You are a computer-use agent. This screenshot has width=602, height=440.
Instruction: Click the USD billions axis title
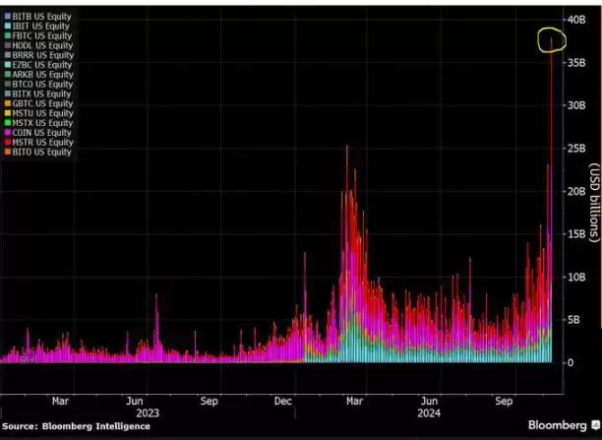(x=593, y=199)
